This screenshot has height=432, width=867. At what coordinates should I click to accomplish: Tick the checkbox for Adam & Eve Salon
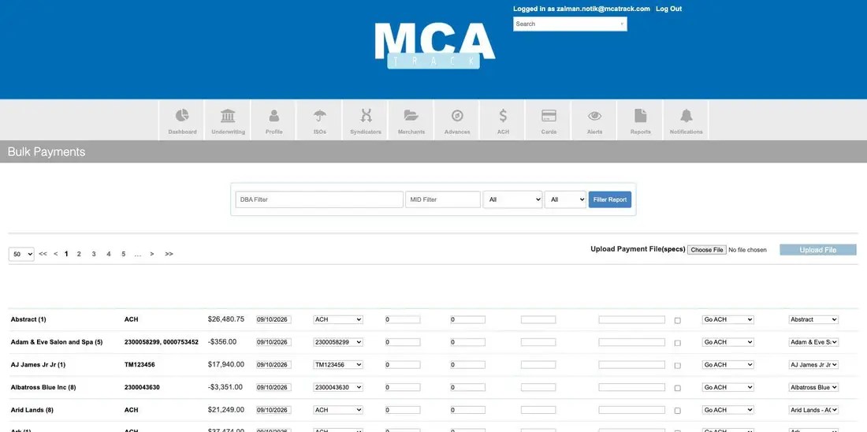[x=677, y=343]
